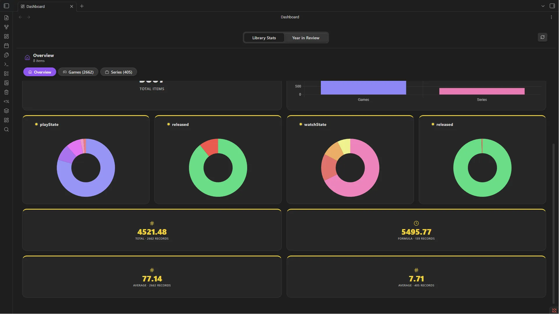Image resolution: width=559 pixels, height=314 pixels.
Task: Click the '8 items' subtitle text
Action: 39,61
